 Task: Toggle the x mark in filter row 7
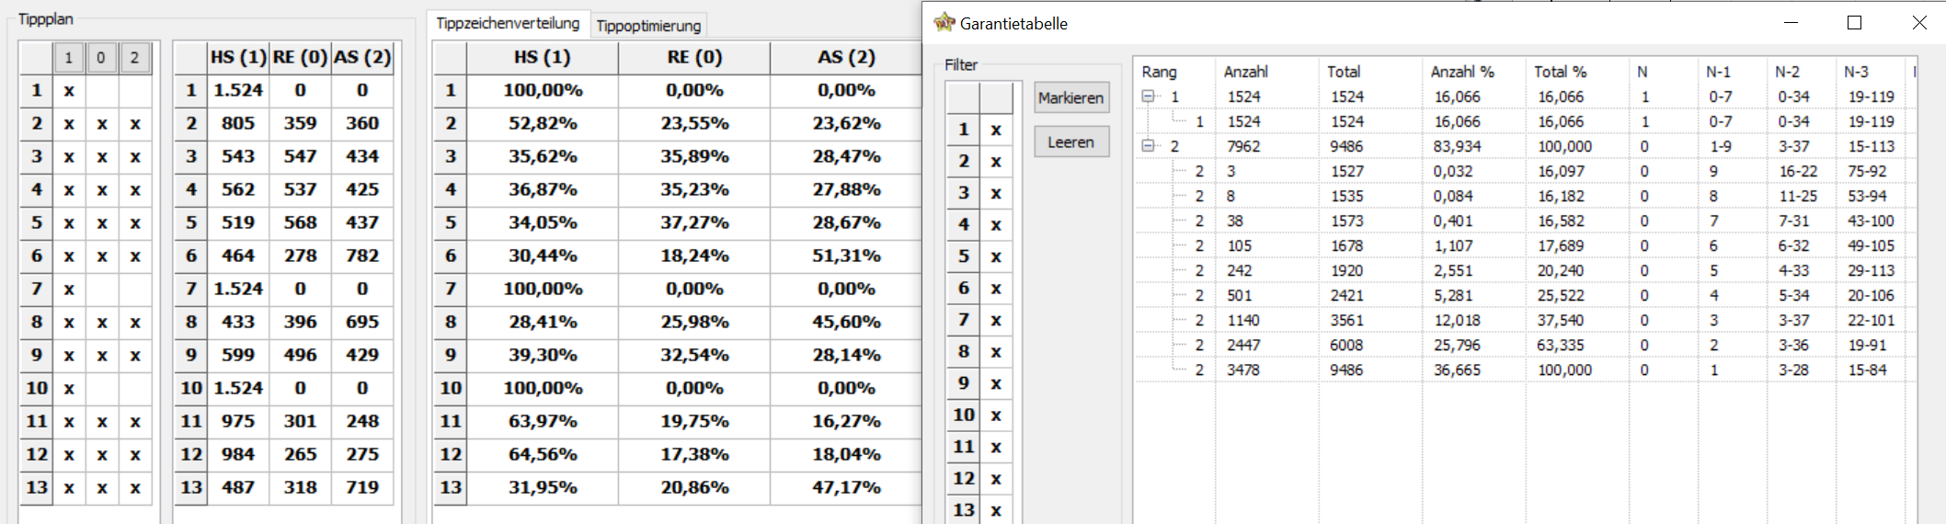[996, 321]
